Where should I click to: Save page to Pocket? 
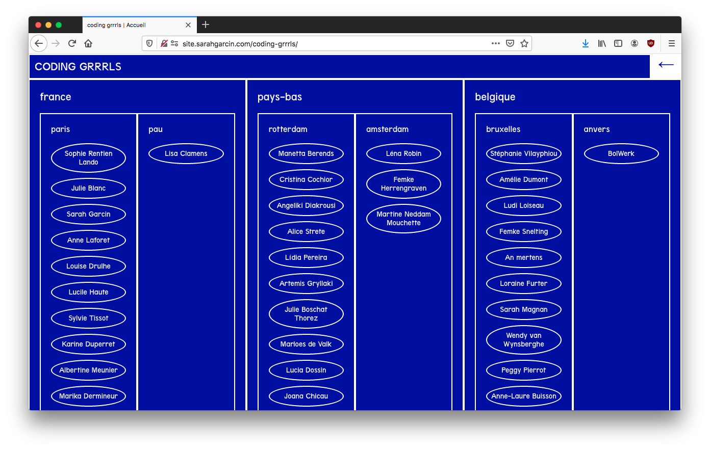[x=510, y=43]
